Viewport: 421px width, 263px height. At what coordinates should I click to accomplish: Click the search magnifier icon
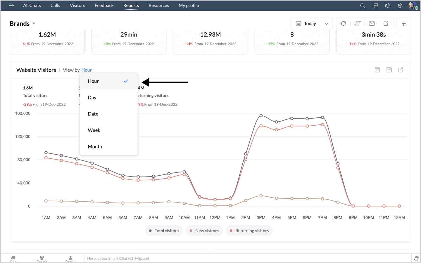363,6
